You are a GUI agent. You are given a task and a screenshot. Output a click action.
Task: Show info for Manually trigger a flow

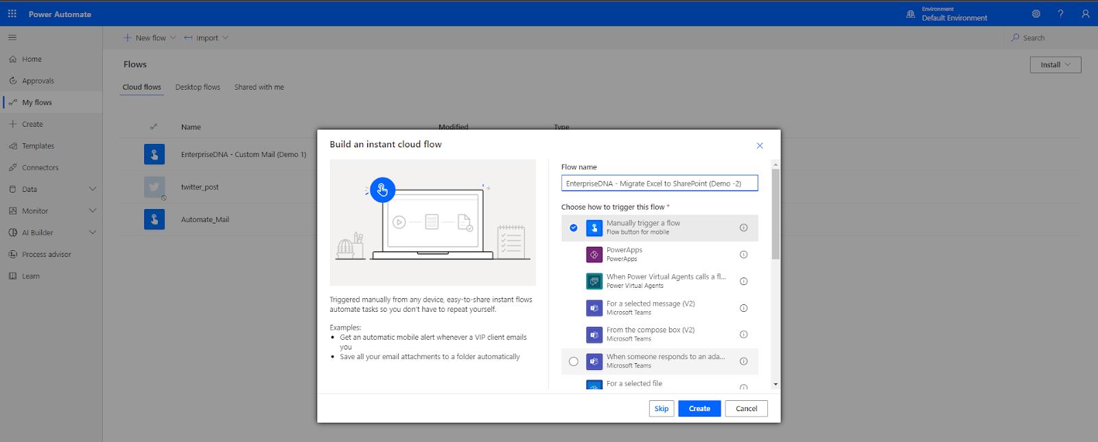(x=743, y=228)
